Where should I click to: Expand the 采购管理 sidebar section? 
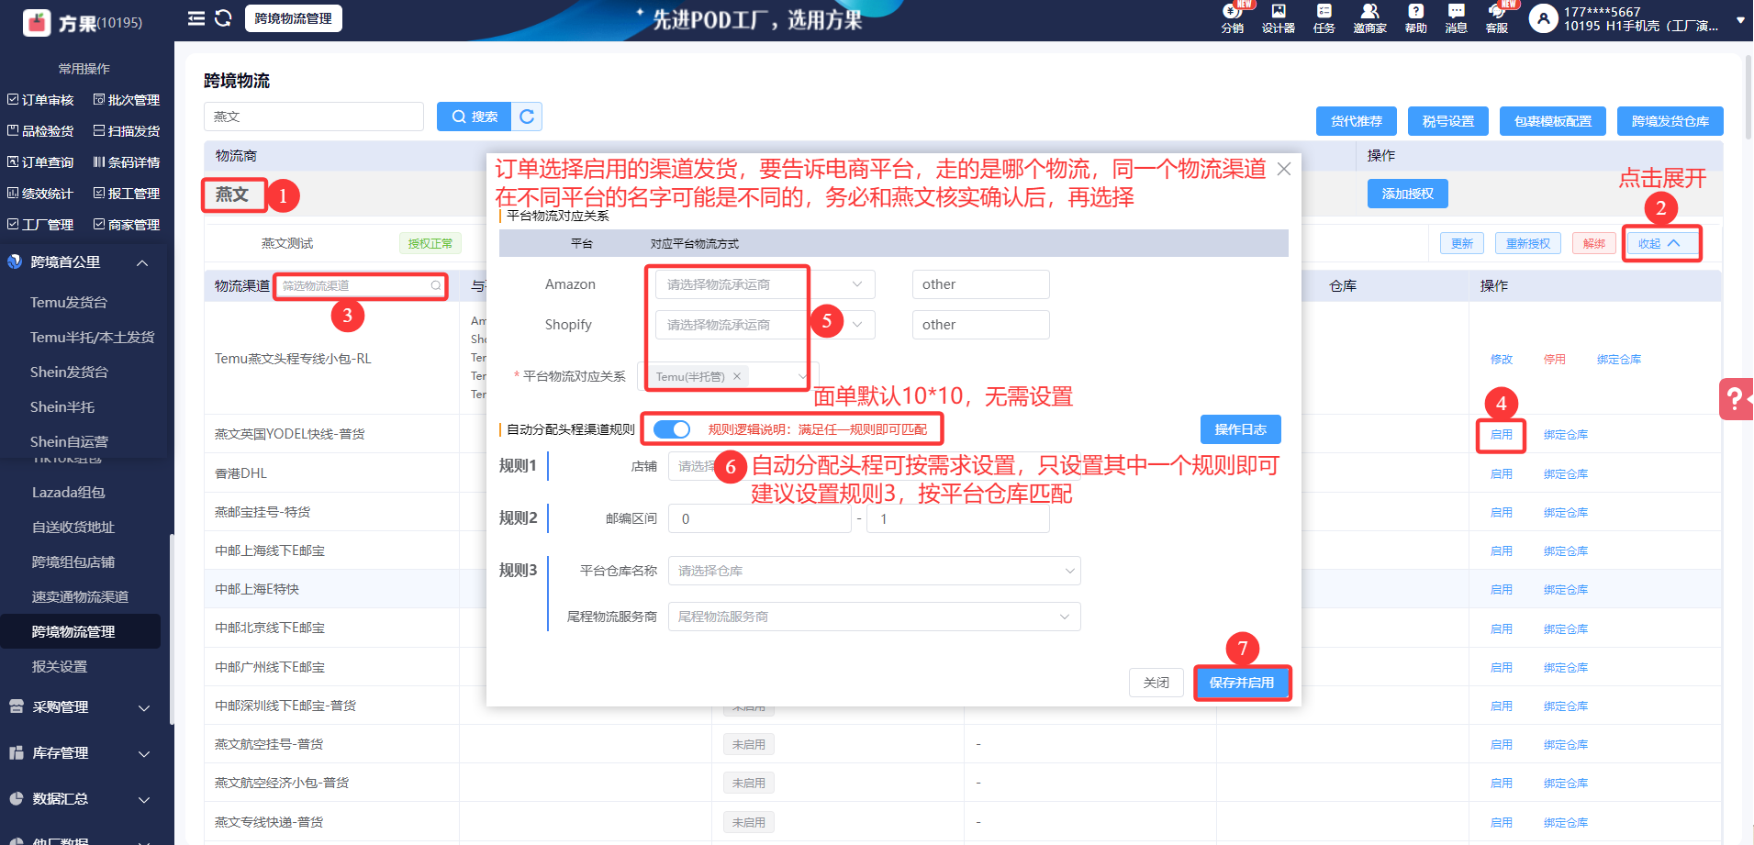coord(144,707)
